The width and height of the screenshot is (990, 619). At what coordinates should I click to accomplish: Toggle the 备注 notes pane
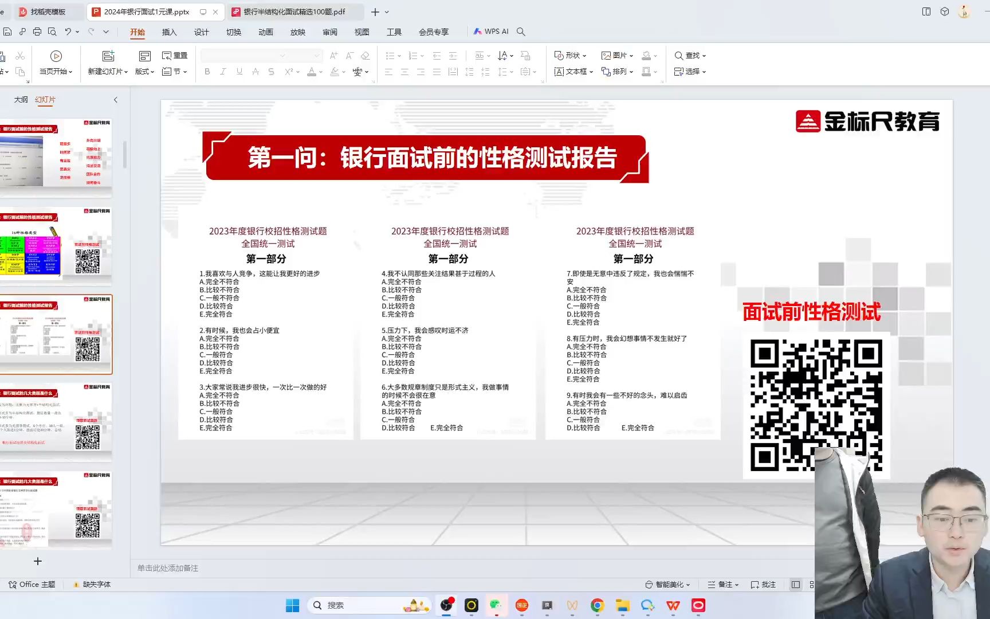(722, 585)
